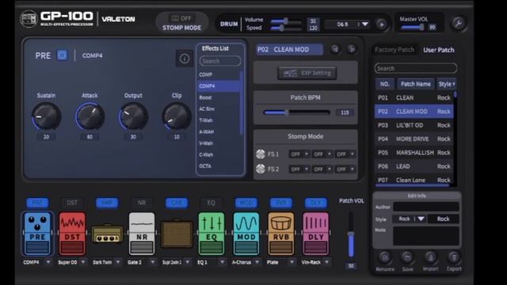The width and height of the screenshot is (507, 285).
Task: Toggle CAB on/off label above pedals
Action: tap(177, 203)
